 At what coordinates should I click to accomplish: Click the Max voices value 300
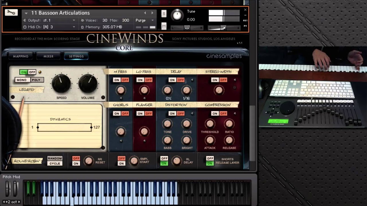(x=126, y=20)
